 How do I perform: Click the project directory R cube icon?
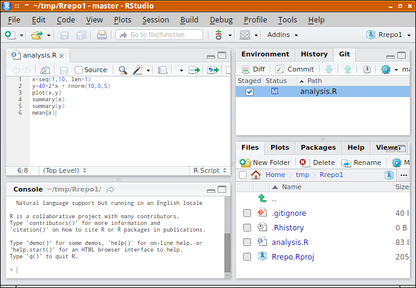[x=389, y=175]
